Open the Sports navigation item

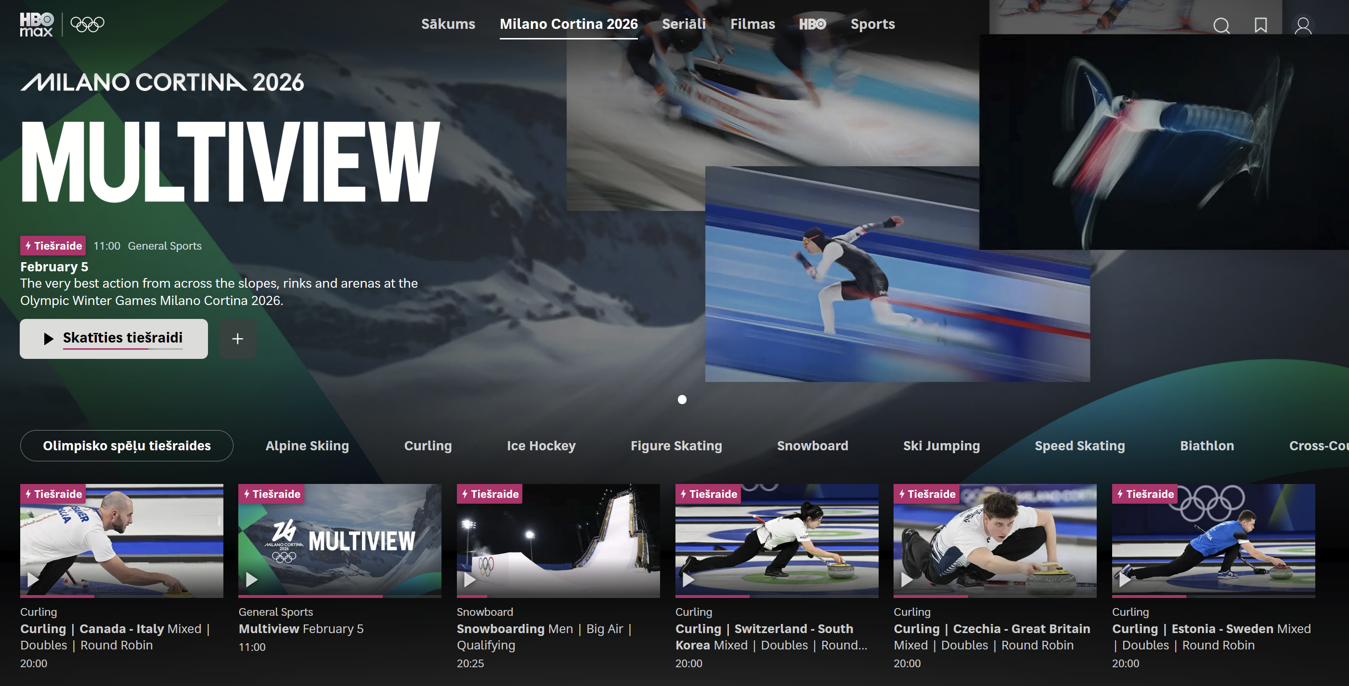872,24
